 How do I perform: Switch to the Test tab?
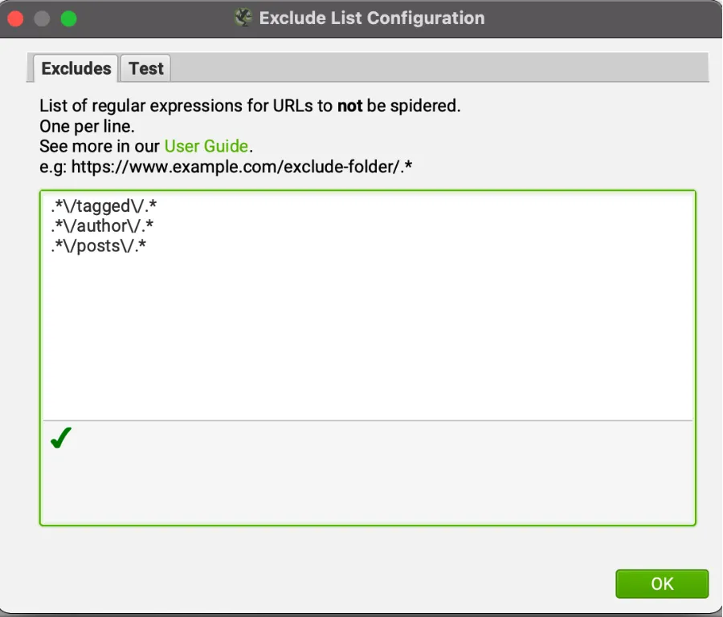click(x=145, y=68)
